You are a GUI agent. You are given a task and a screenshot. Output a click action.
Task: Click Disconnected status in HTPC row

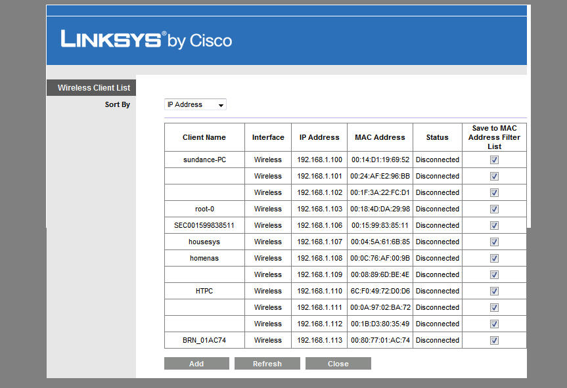pyautogui.click(x=437, y=291)
